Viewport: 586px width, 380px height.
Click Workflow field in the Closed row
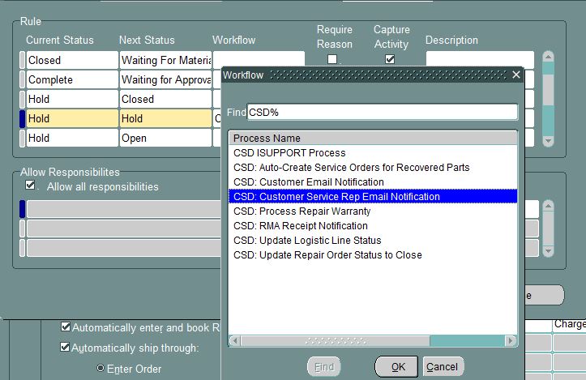tap(259, 59)
